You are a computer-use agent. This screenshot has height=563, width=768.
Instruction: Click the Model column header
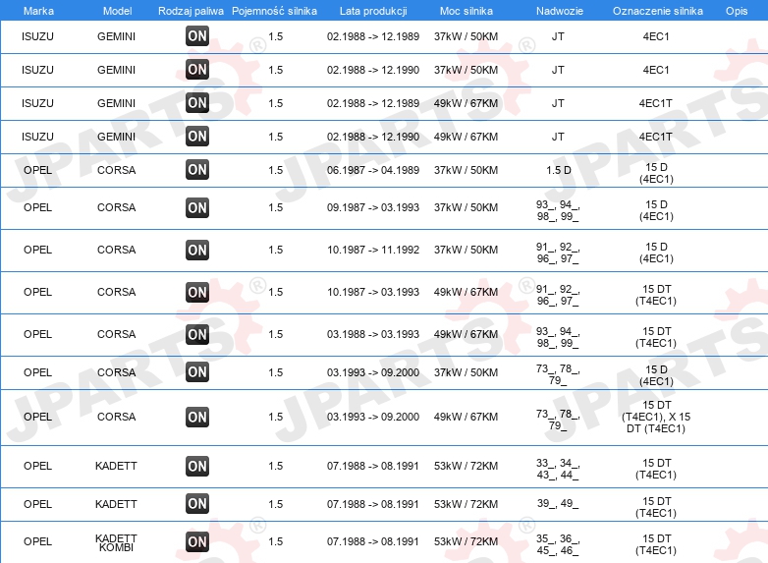(x=117, y=11)
